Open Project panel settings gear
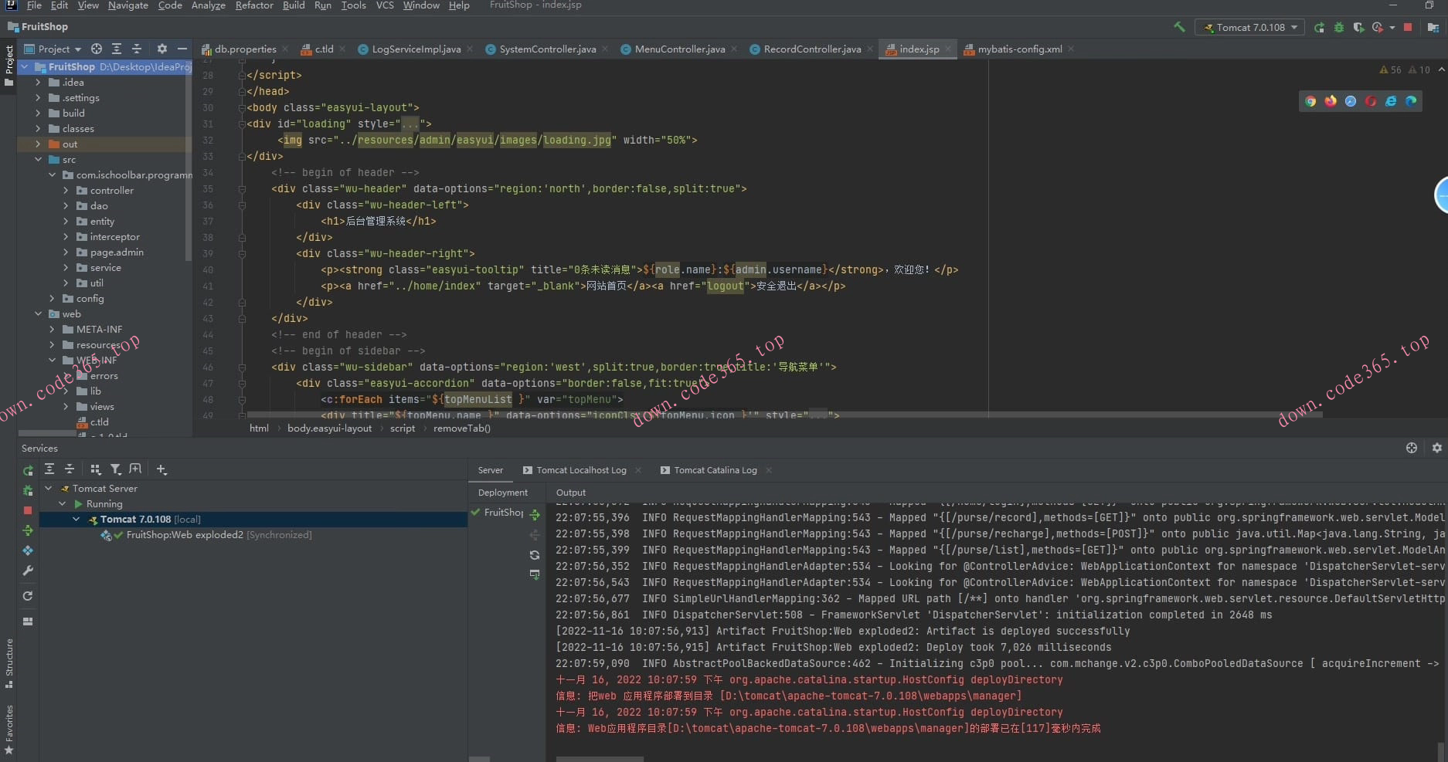The image size is (1448, 762). coord(161,49)
